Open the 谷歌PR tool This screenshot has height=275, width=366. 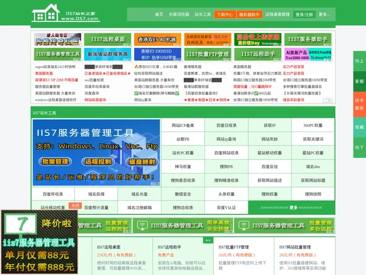pos(183,139)
